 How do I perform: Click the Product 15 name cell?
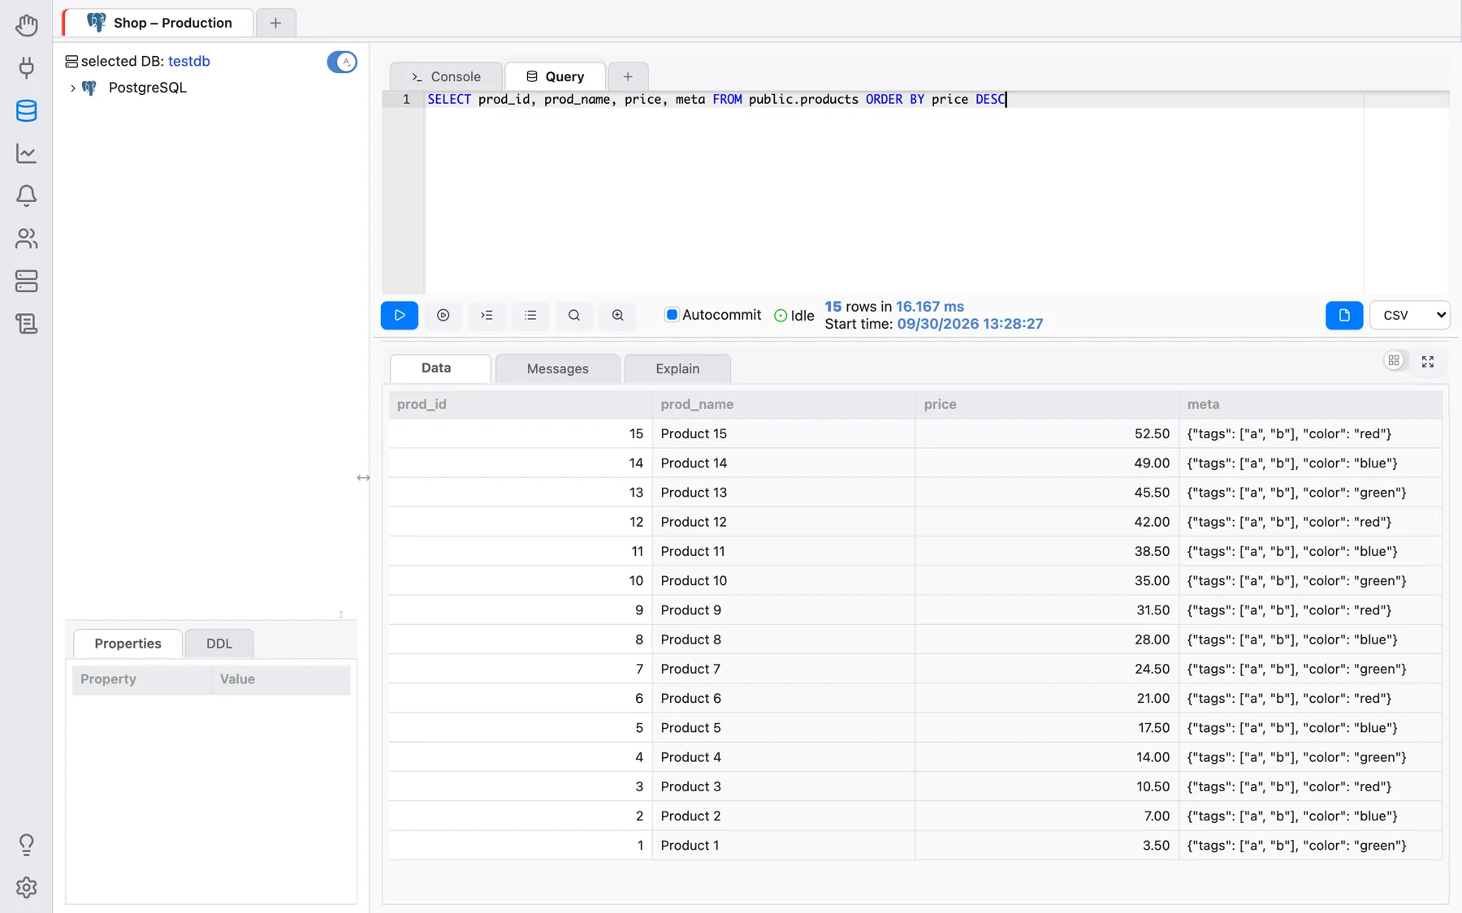[x=783, y=433]
